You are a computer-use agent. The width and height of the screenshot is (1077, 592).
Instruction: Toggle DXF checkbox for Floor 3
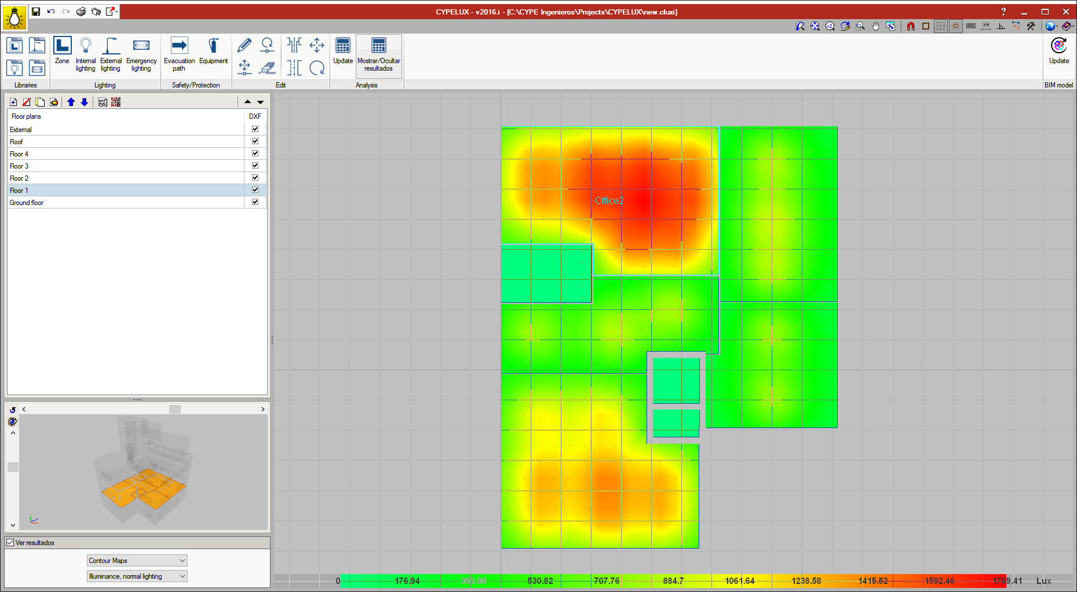point(255,166)
